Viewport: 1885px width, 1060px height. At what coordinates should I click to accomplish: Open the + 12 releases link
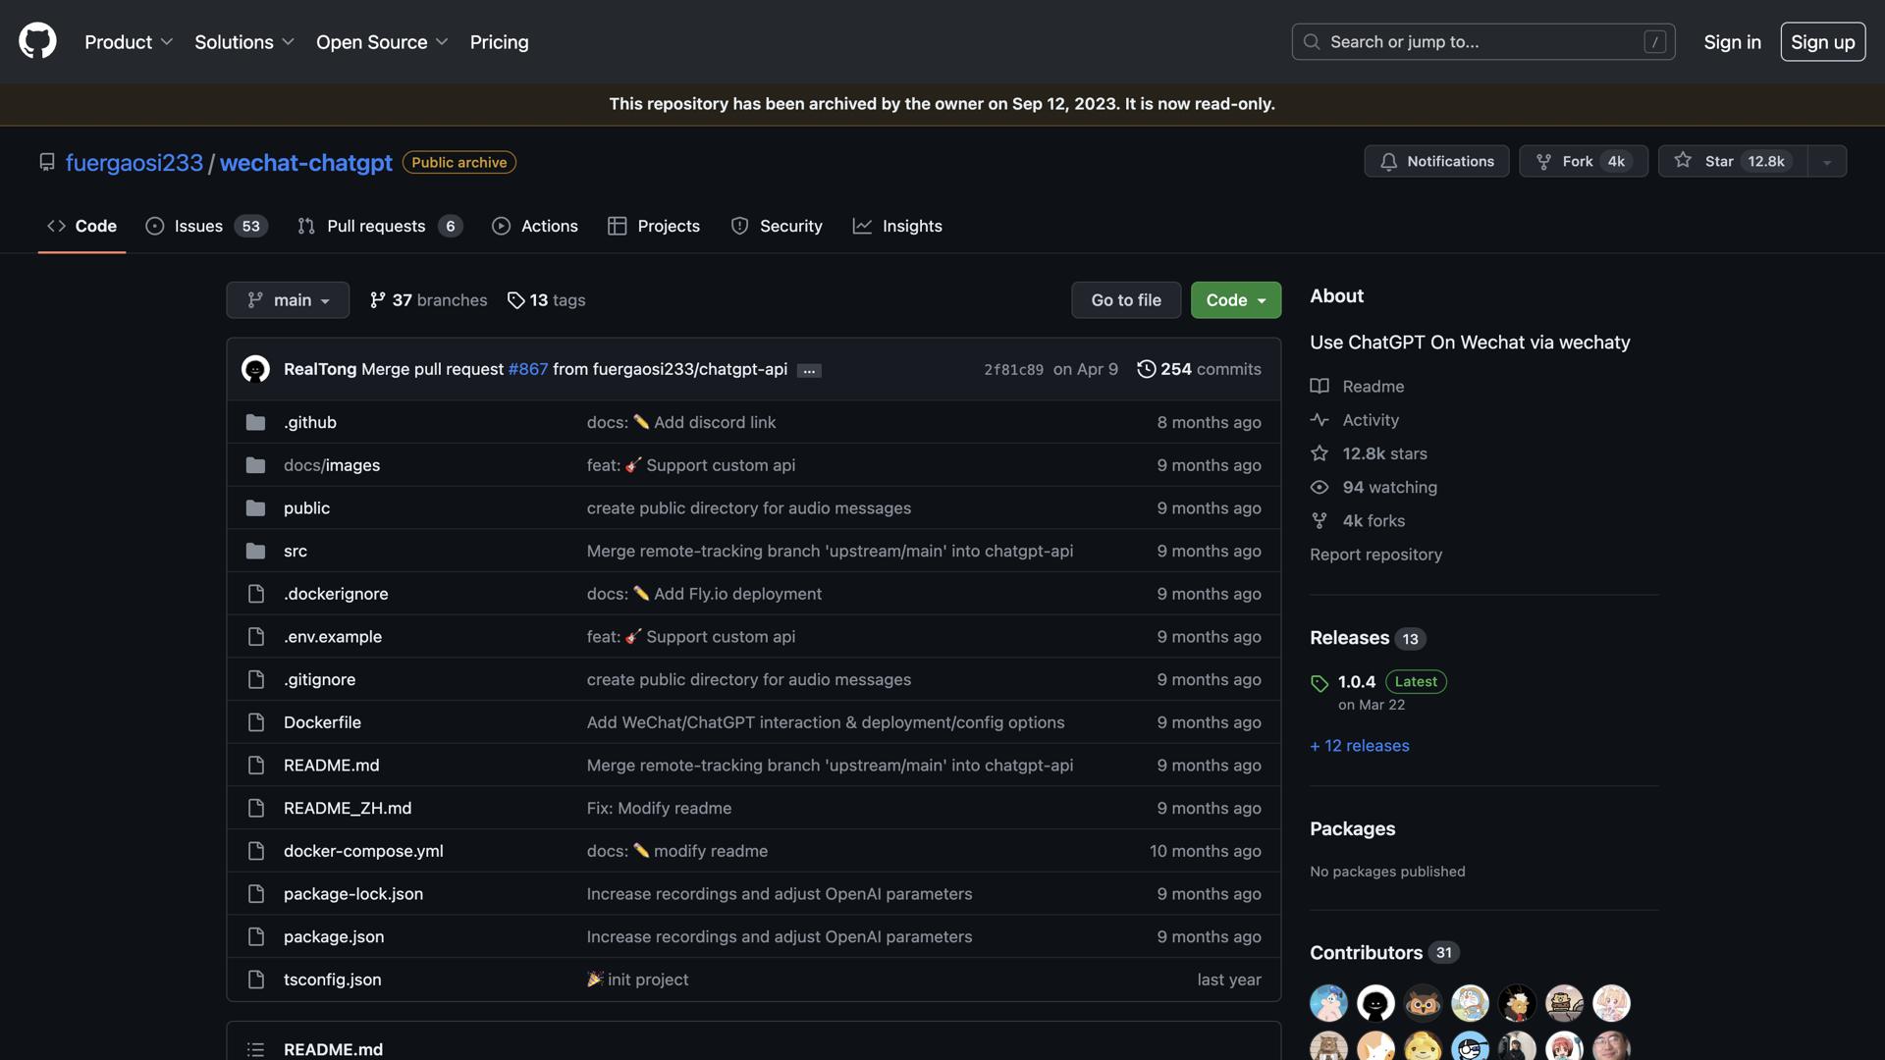click(x=1359, y=746)
